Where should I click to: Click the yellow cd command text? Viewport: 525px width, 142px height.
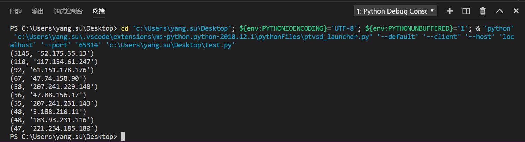(x=125, y=28)
